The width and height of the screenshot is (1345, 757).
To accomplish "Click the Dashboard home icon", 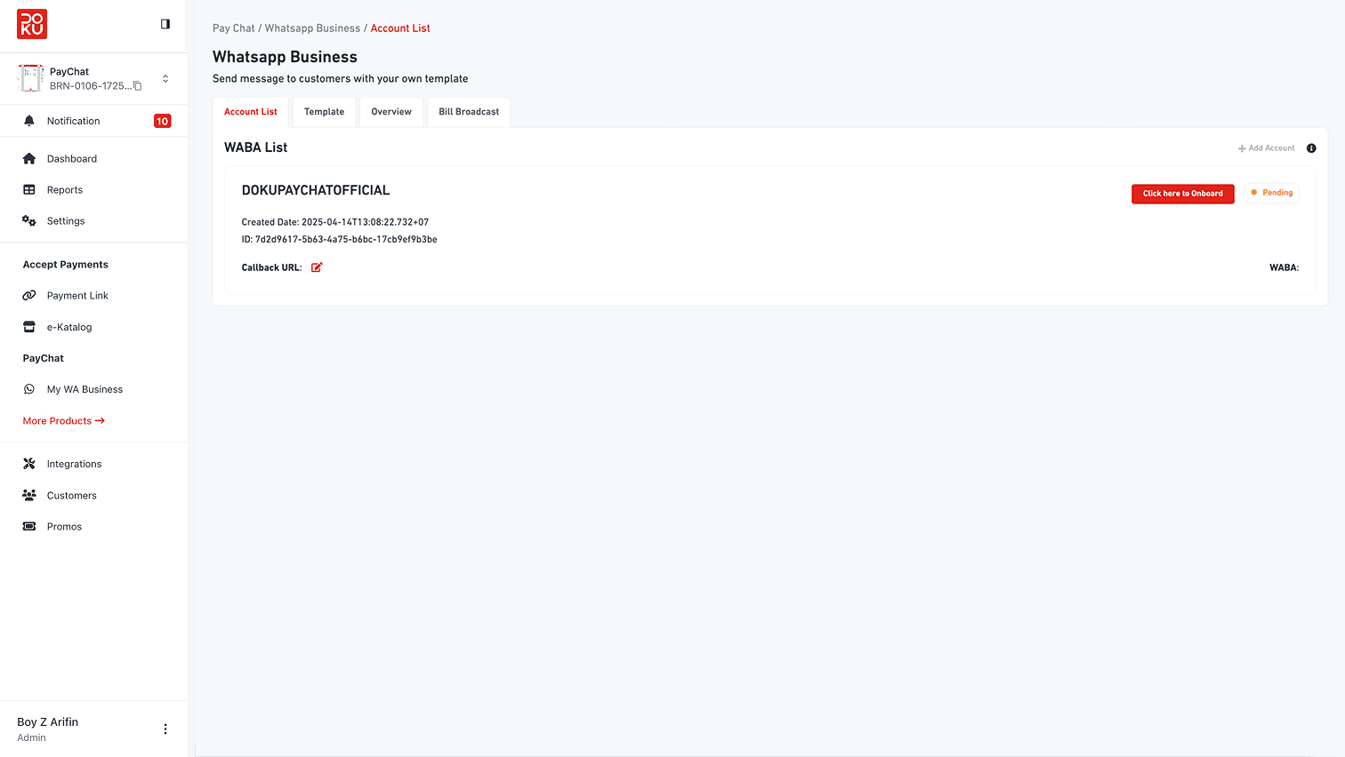I will 29,159.
